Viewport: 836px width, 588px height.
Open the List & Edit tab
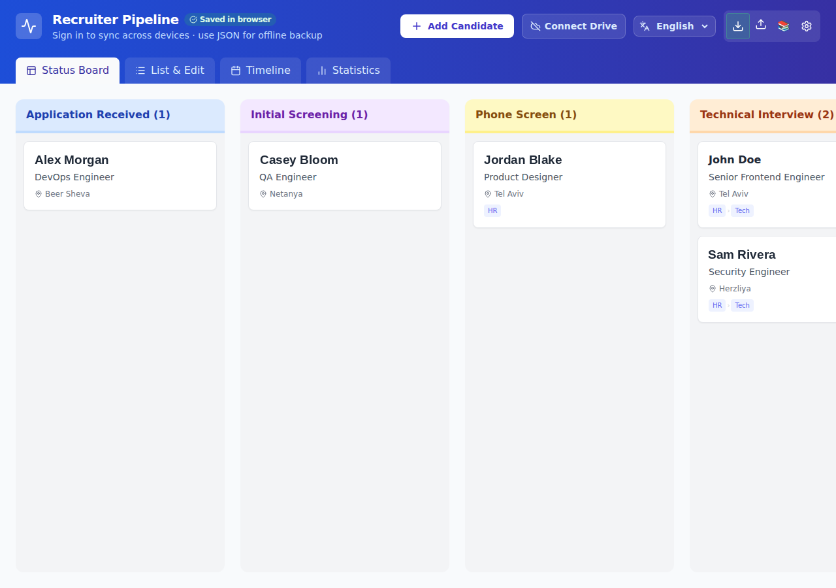170,71
